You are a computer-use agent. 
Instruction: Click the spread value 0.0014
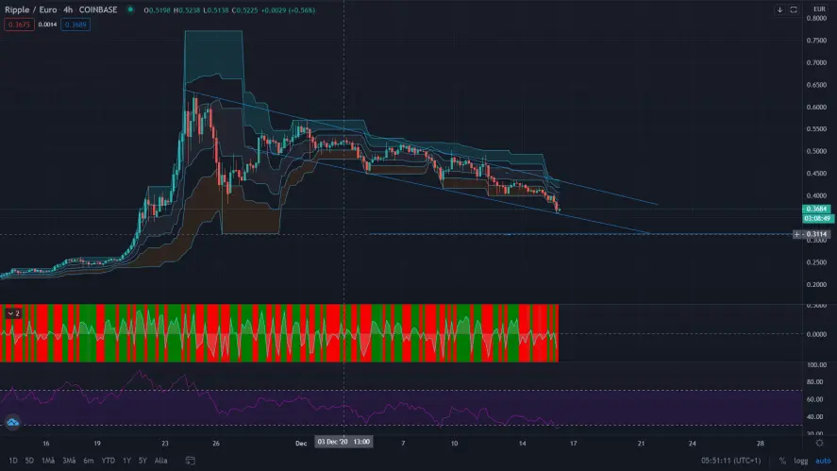tap(47, 25)
